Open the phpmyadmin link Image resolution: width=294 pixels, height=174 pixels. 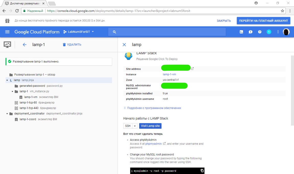153,144
